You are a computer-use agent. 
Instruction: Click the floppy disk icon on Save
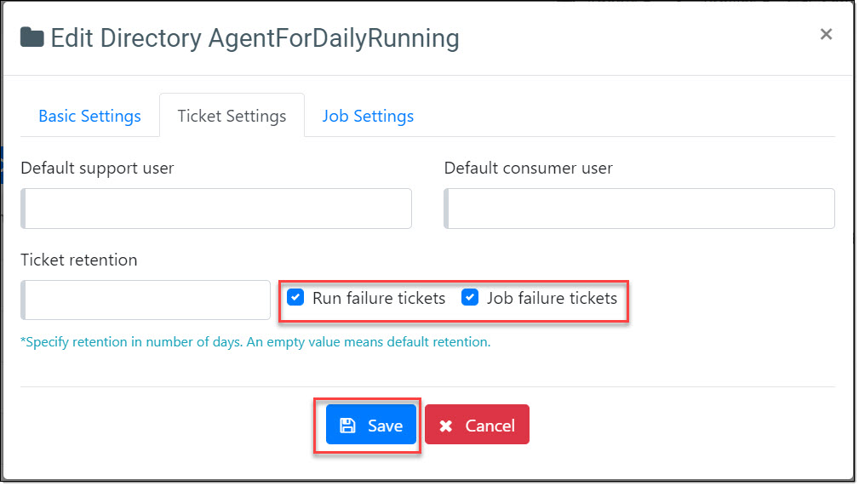click(346, 426)
